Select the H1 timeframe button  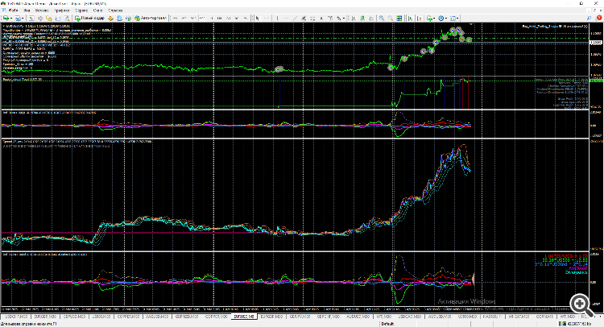(x=211, y=18)
